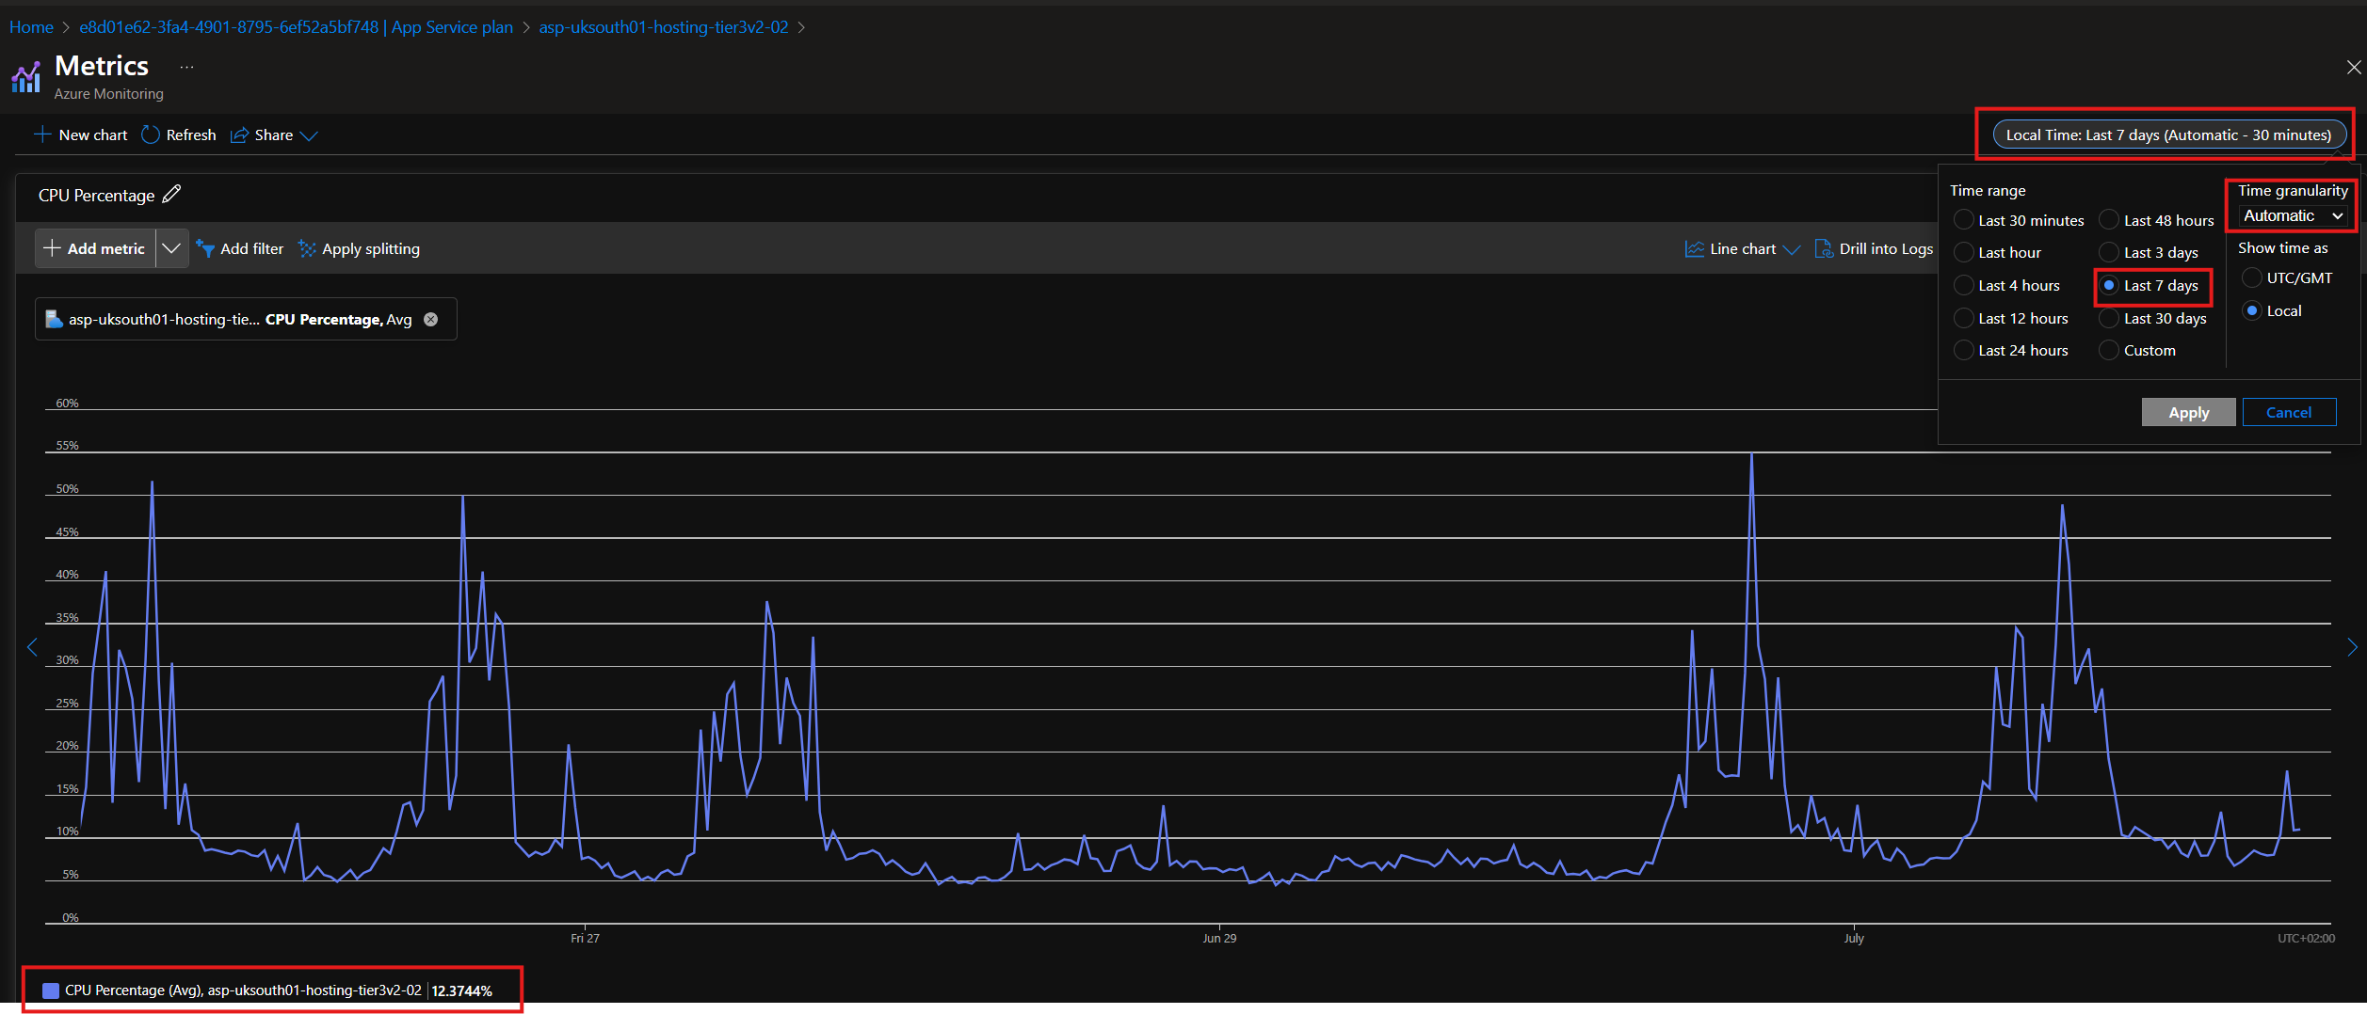Viewport: 2367px width, 1014px height.
Task: Click the CPU Percentage legend color swatch
Action: (51, 990)
